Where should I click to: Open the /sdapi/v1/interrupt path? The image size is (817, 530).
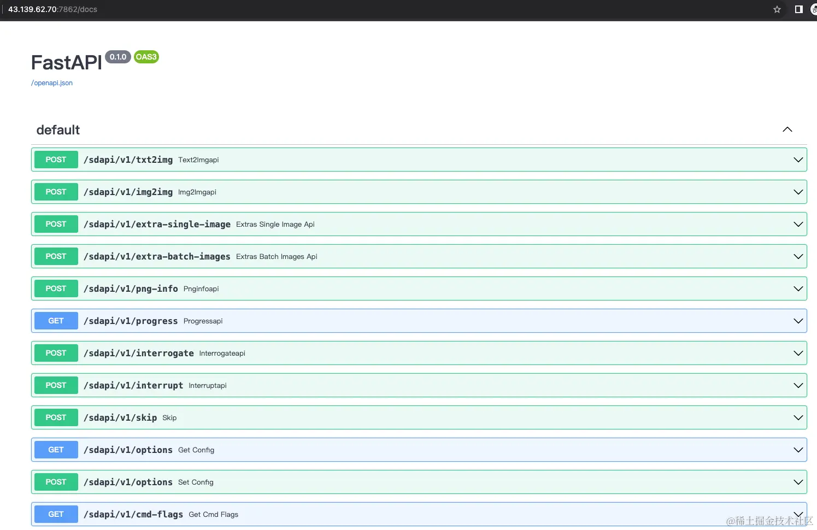point(133,385)
